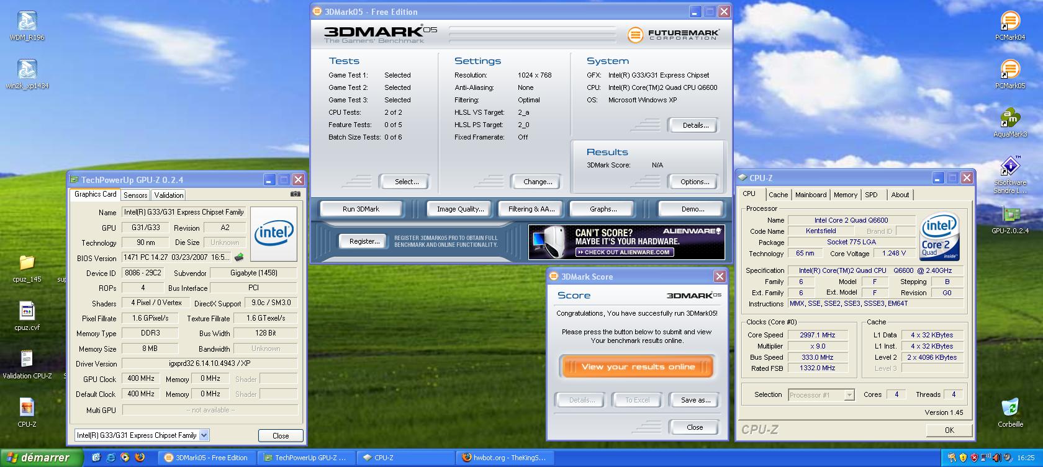Click system Details button in 3DMark05
The image size is (1043, 467).
pyautogui.click(x=695, y=125)
